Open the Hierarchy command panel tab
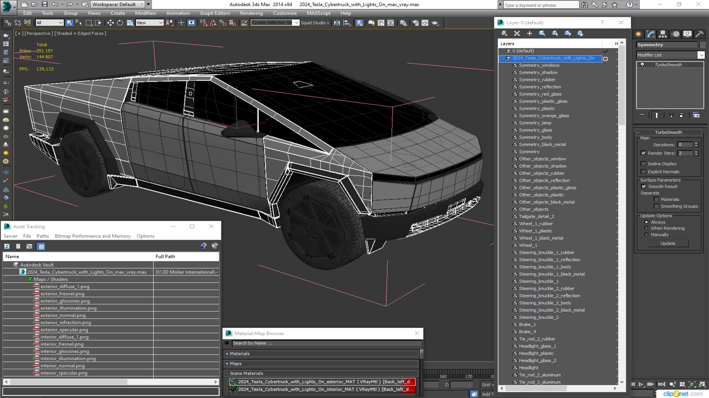 (x=663, y=34)
